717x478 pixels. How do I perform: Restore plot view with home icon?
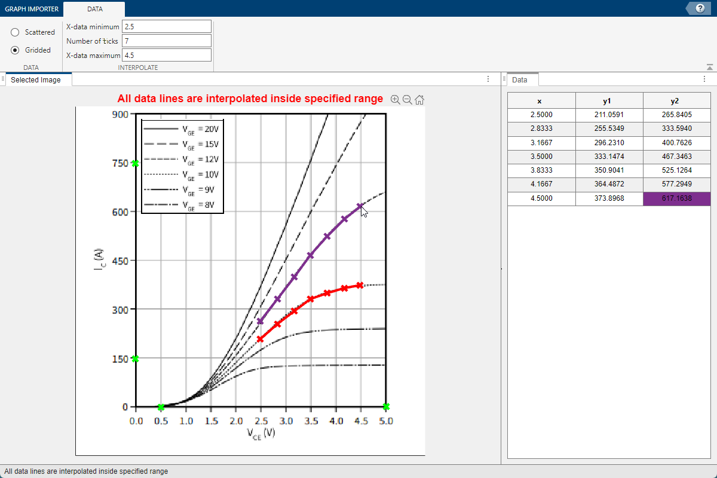click(419, 100)
